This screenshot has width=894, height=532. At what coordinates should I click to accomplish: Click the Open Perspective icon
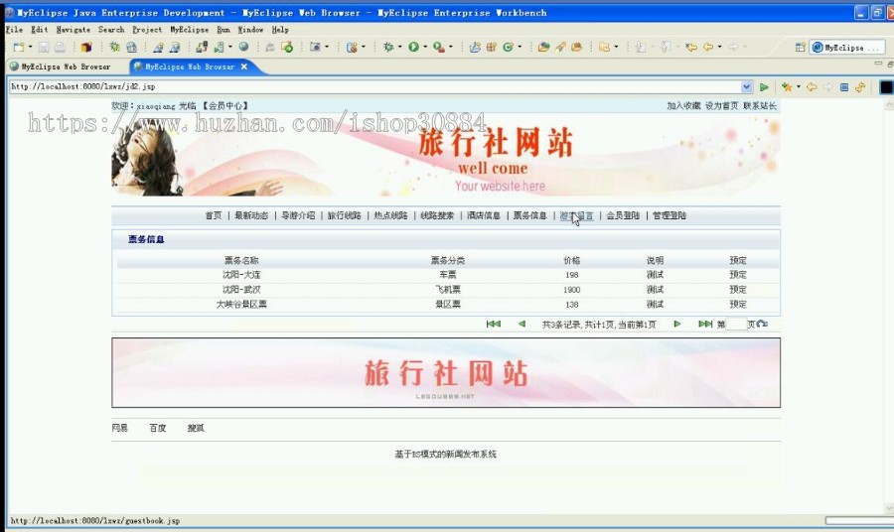pos(800,48)
